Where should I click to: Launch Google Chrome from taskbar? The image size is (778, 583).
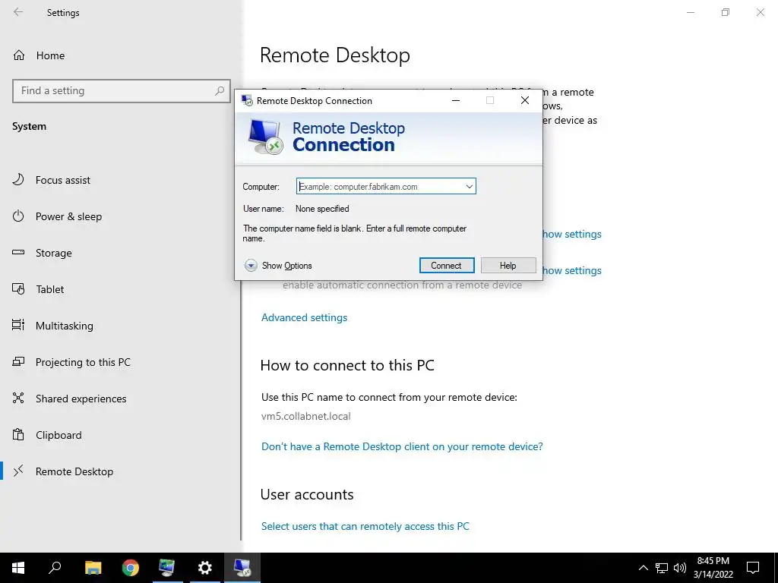point(131,568)
